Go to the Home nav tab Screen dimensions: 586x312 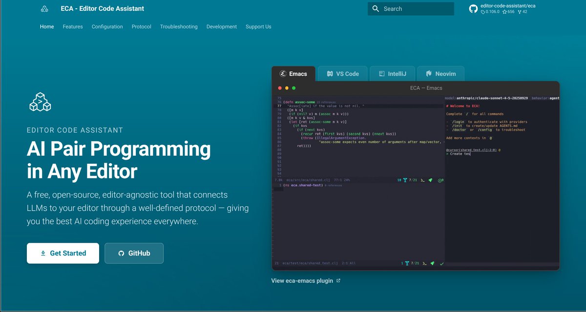[x=47, y=27]
